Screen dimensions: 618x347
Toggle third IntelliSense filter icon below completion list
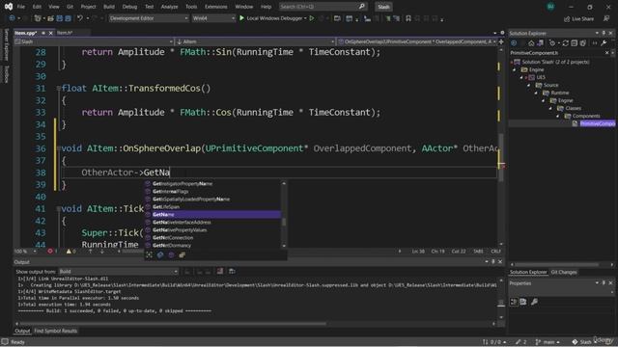pyautogui.click(x=171, y=254)
